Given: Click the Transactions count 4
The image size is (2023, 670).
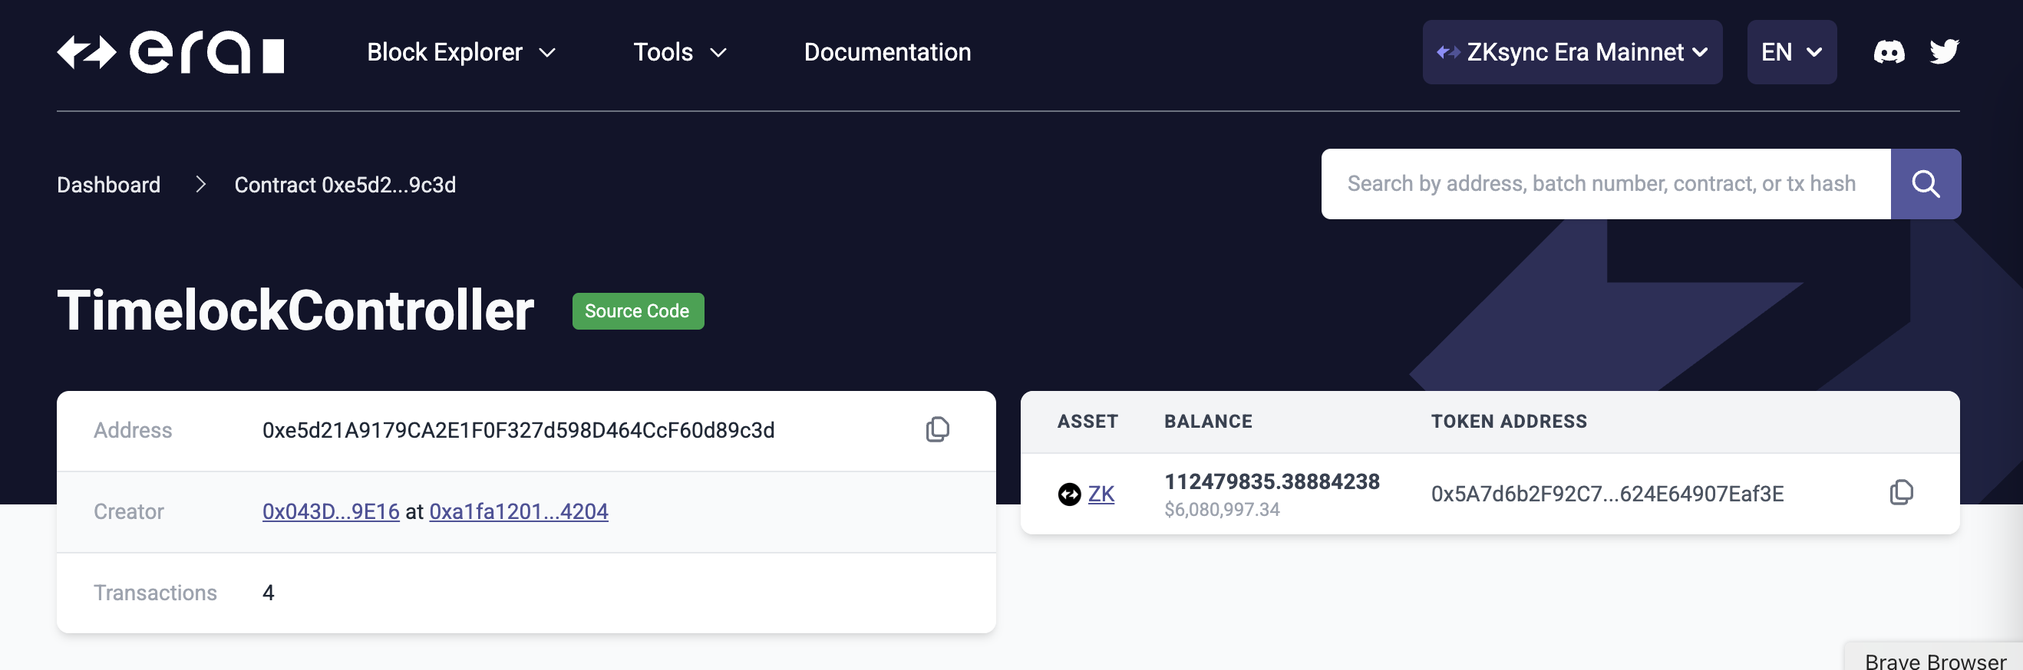Looking at the screenshot, I should point(268,593).
